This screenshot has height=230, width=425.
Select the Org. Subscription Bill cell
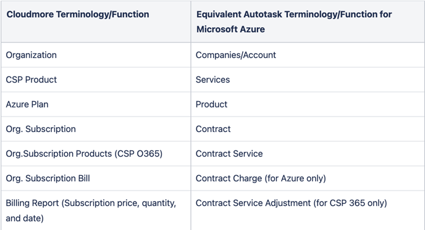tap(96, 178)
